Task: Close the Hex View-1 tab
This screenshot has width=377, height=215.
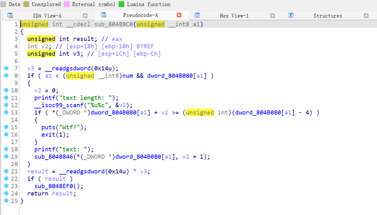Action: pyautogui.click(x=272, y=15)
